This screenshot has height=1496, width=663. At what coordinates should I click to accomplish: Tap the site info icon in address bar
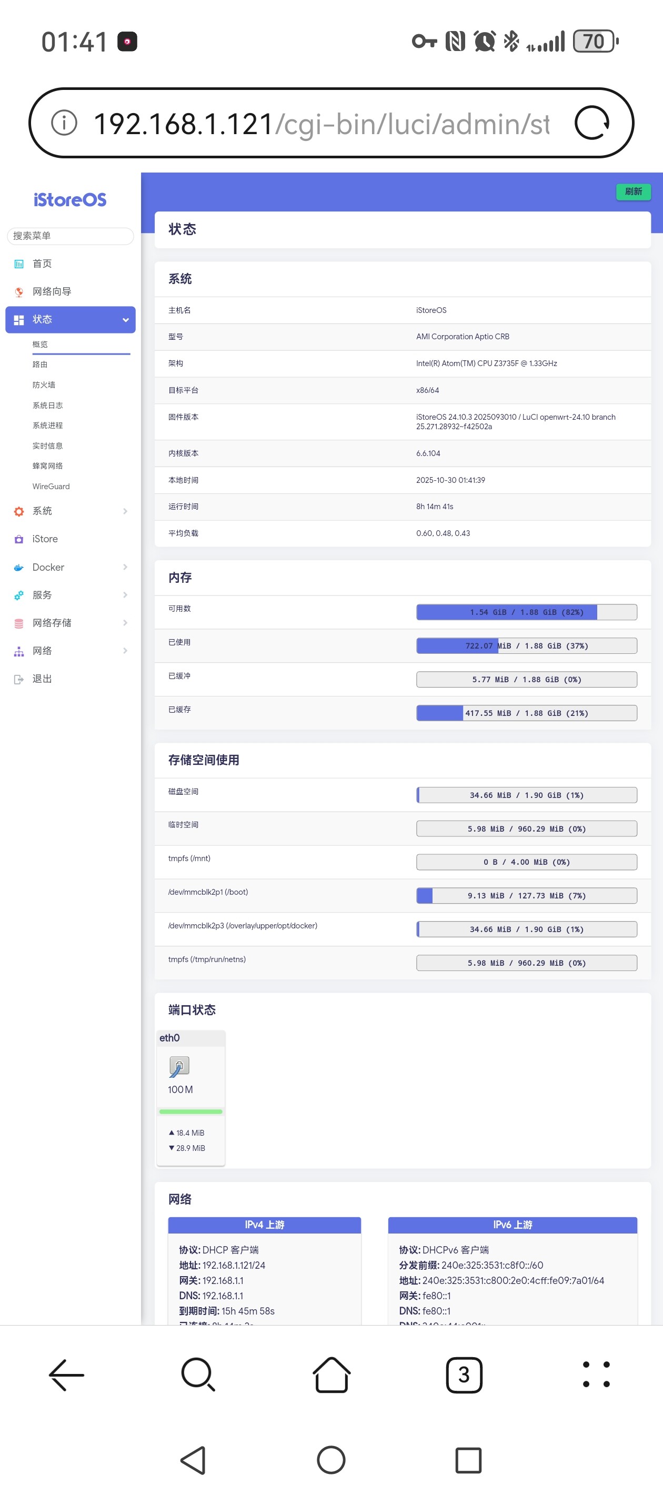pos(64,123)
